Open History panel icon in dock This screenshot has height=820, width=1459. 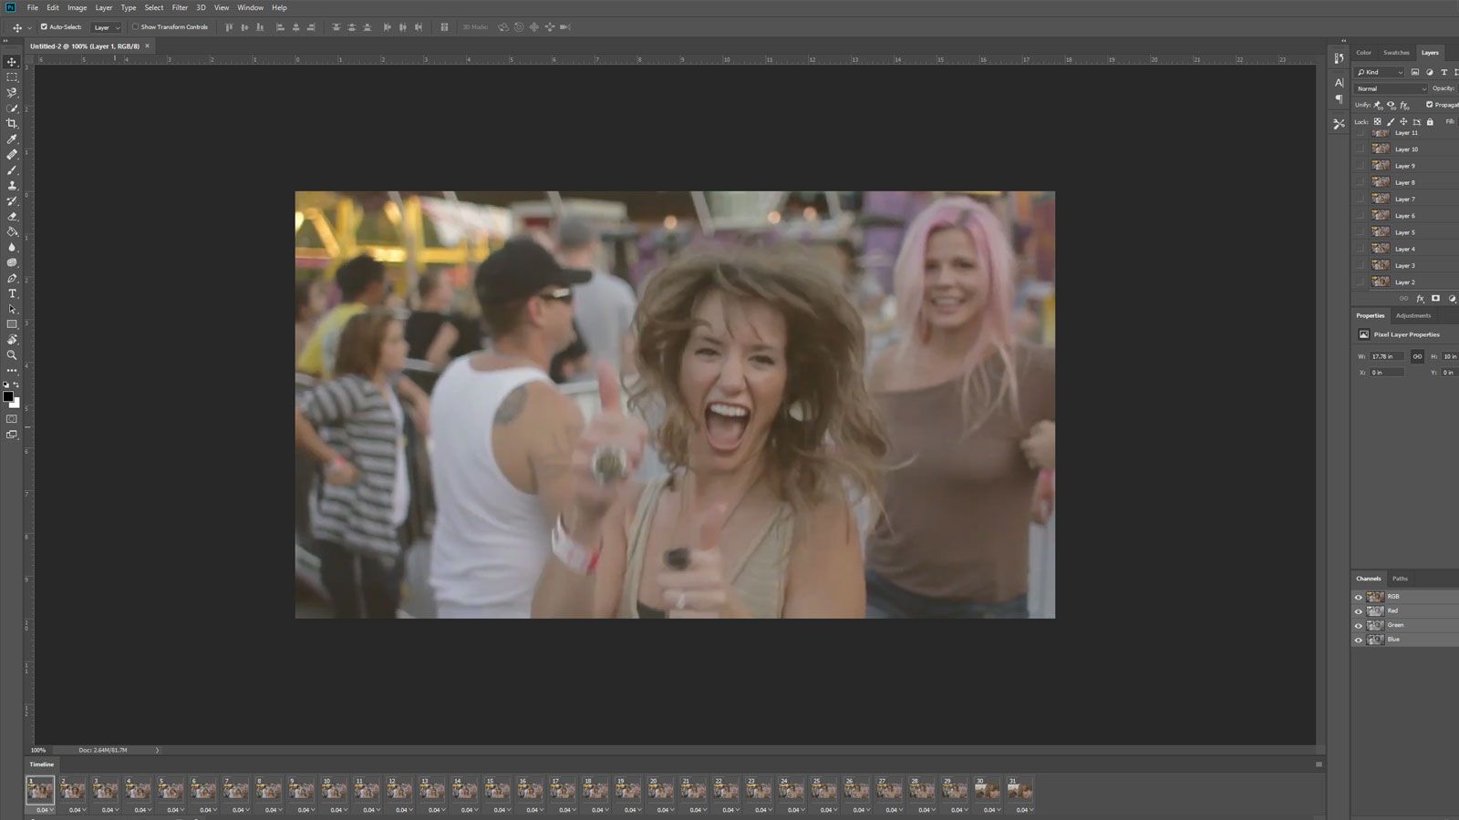(1339, 58)
